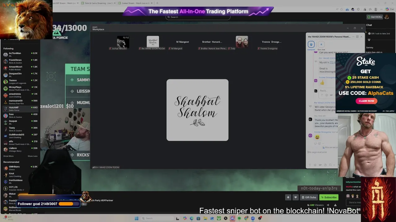The width and height of the screenshot is (396, 222).
Task: Open Spotify from the taskbar
Action: coord(239,218)
